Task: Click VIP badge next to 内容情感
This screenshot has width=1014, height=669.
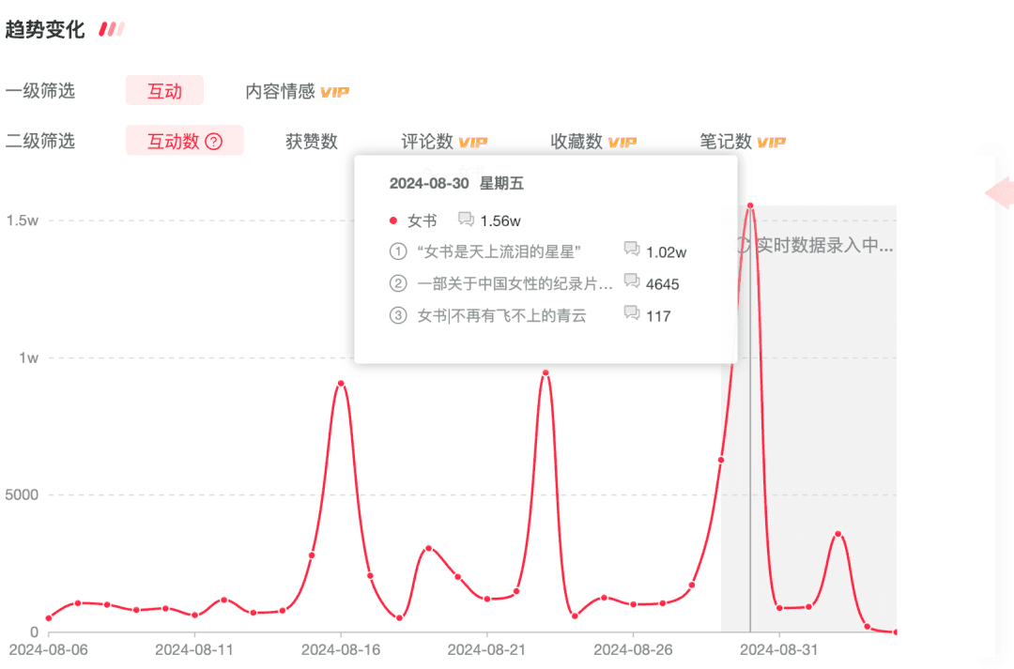Action: (x=335, y=93)
